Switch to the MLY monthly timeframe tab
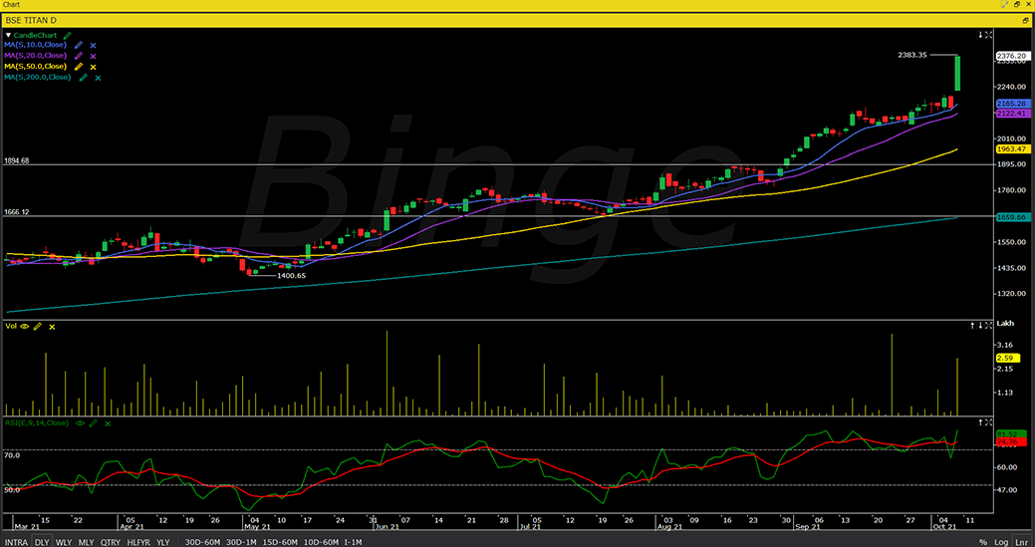 coord(86,542)
